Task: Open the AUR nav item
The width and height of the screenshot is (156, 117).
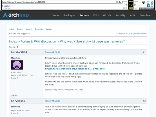Action: point(132,15)
